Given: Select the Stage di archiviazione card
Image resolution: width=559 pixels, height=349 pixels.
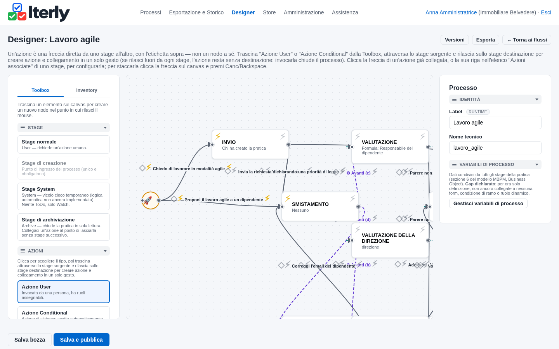Looking at the screenshot, I should (x=64, y=227).
